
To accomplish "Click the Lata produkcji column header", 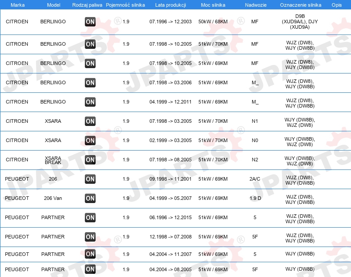I will click(x=171, y=5).
